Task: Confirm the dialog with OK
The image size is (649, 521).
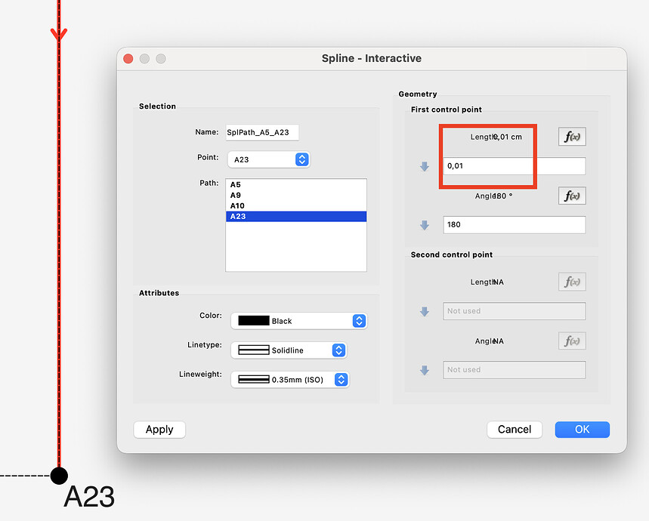Action: (x=582, y=430)
